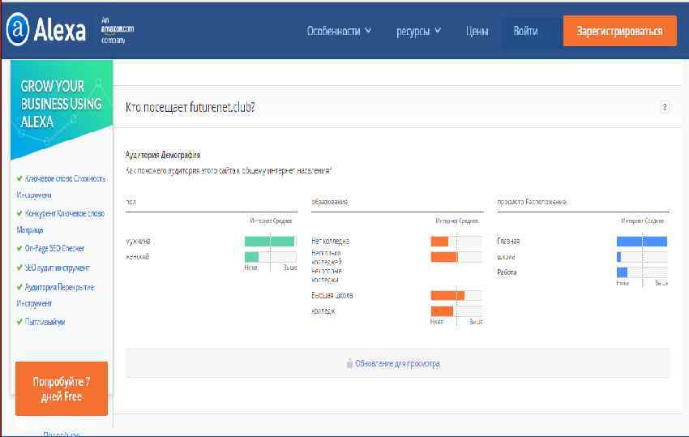Open the Особенности dropdown menu
Screen dimensions: 689x437
click(339, 31)
